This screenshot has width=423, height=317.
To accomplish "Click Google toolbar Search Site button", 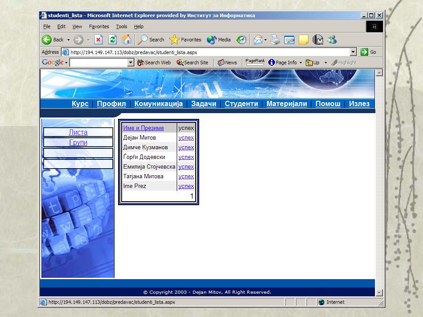I will coord(193,63).
